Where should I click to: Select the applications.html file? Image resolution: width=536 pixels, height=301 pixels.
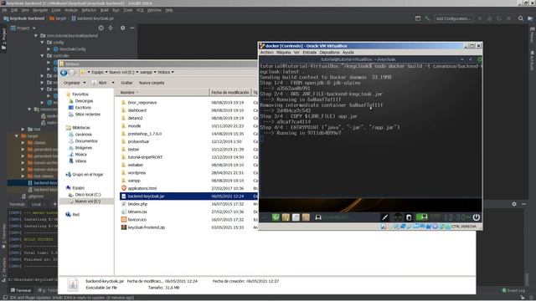click(x=142, y=188)
